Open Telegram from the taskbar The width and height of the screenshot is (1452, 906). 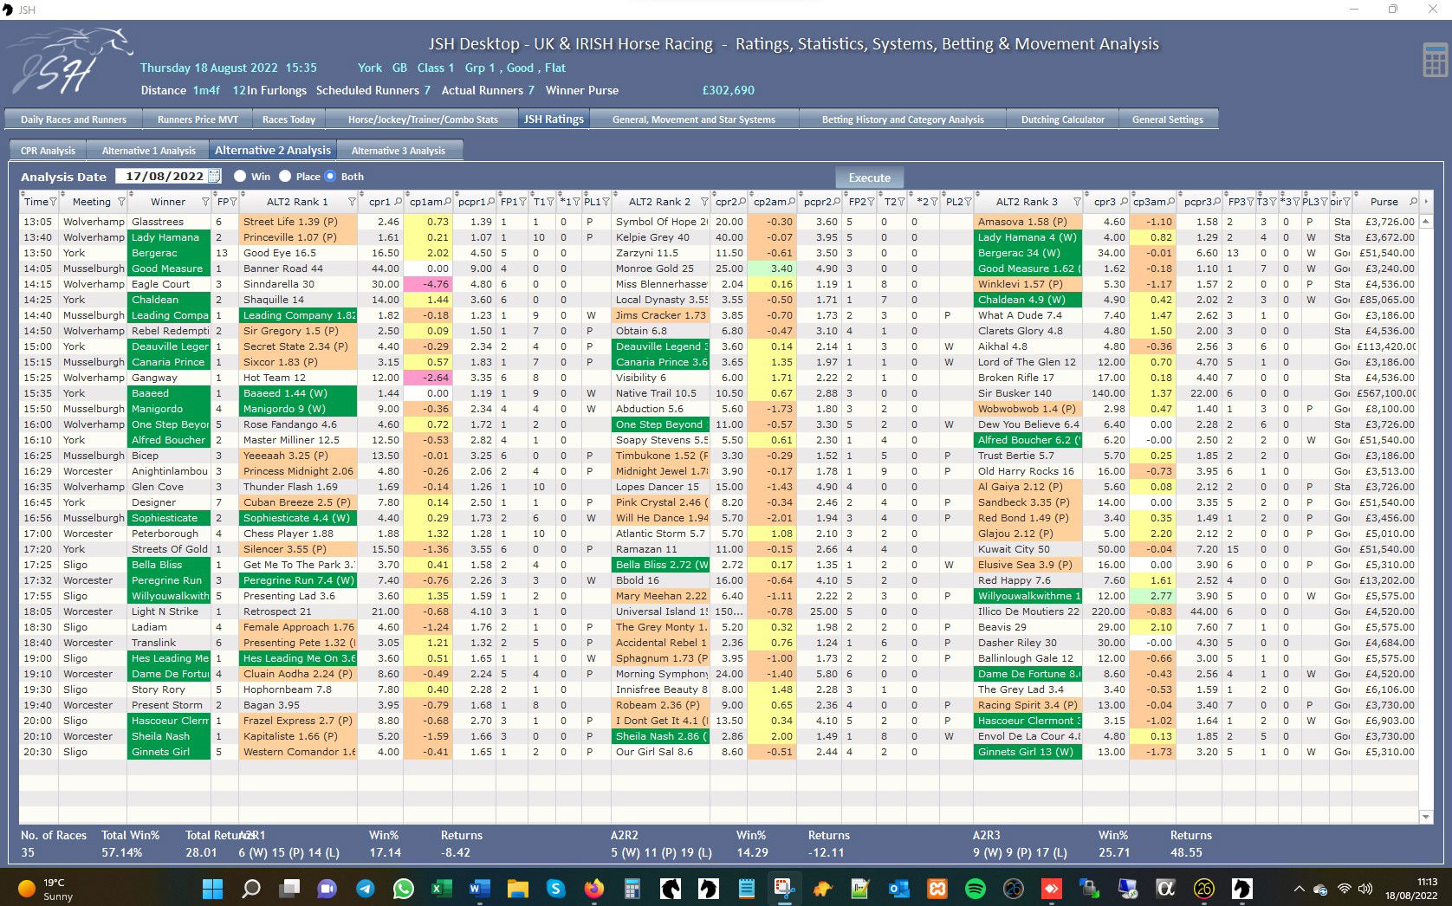365,888
